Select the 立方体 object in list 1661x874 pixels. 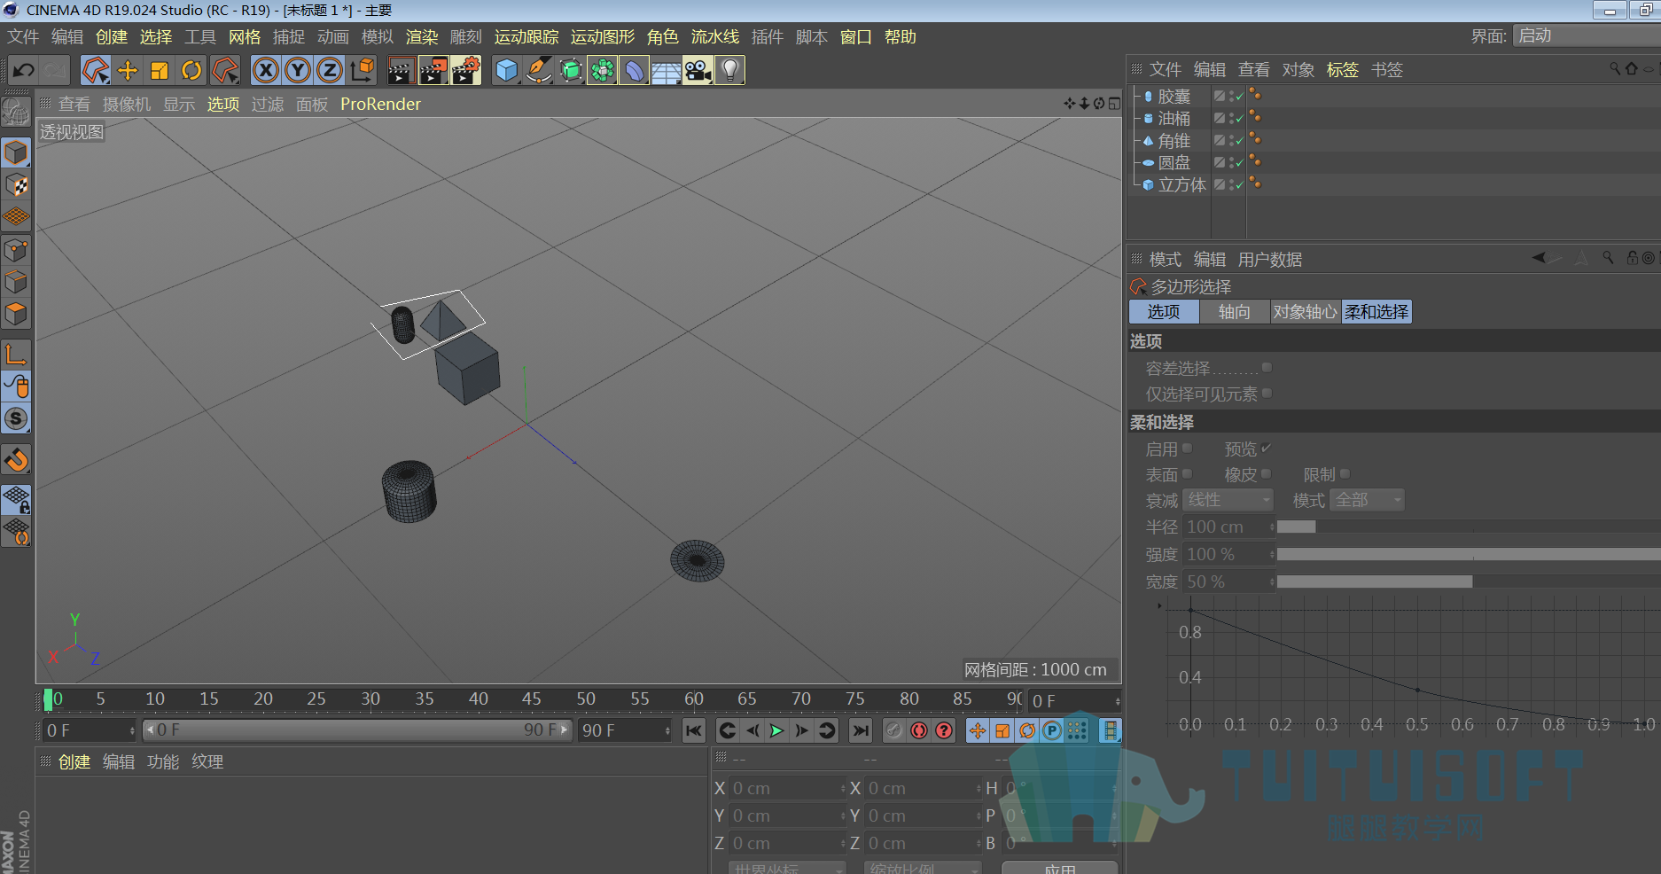pos(1182,184)
